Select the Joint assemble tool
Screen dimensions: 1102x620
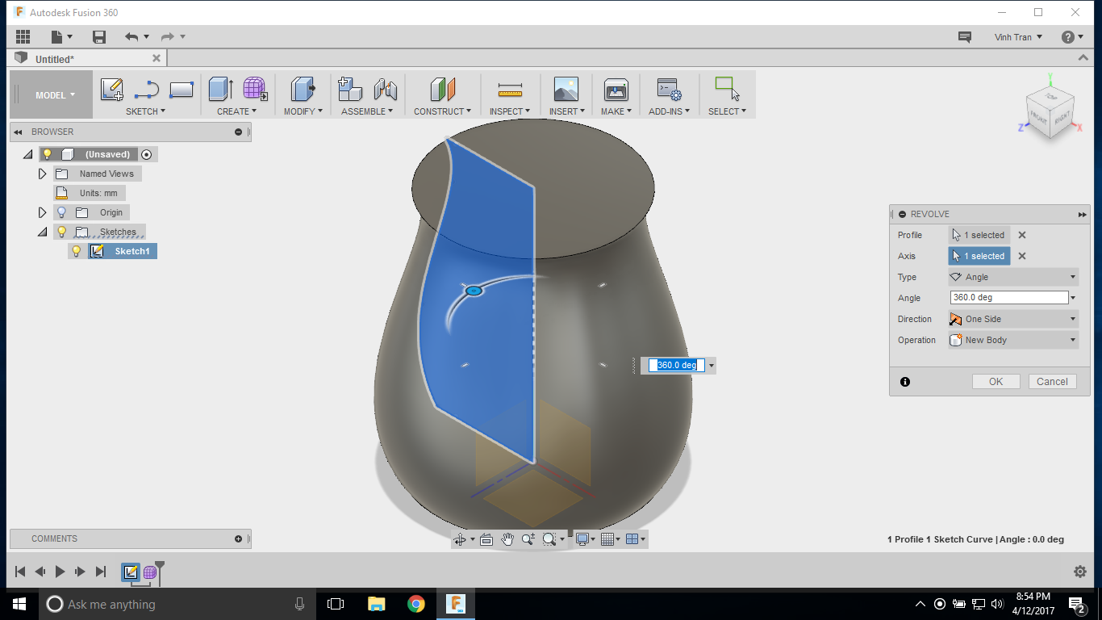[386, 89]
